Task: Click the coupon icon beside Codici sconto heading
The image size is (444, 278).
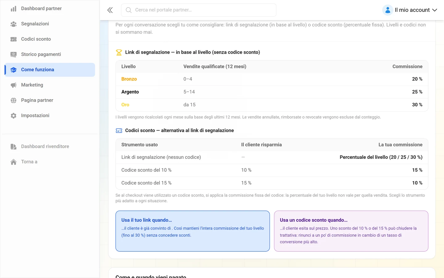Action: point(119,131)
